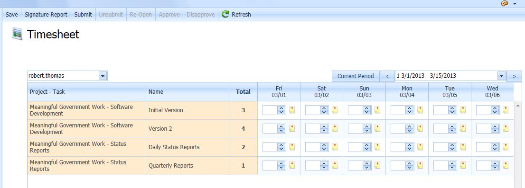The width and height of the screenshot is (525, 188).
Task: Open note for Initial Version on Tue 03/05
Action: click(x=463, y=110)
